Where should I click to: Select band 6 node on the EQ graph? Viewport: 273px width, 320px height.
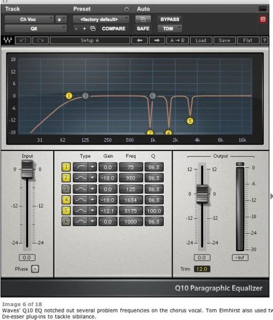tap(152, 95)
